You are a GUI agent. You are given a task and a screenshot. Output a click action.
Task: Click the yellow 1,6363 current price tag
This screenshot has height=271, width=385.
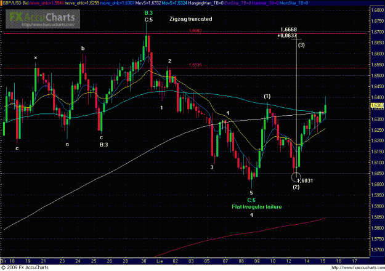click(x=377, y=106)
